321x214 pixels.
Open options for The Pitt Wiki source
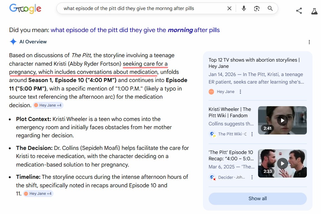(252, 134)
